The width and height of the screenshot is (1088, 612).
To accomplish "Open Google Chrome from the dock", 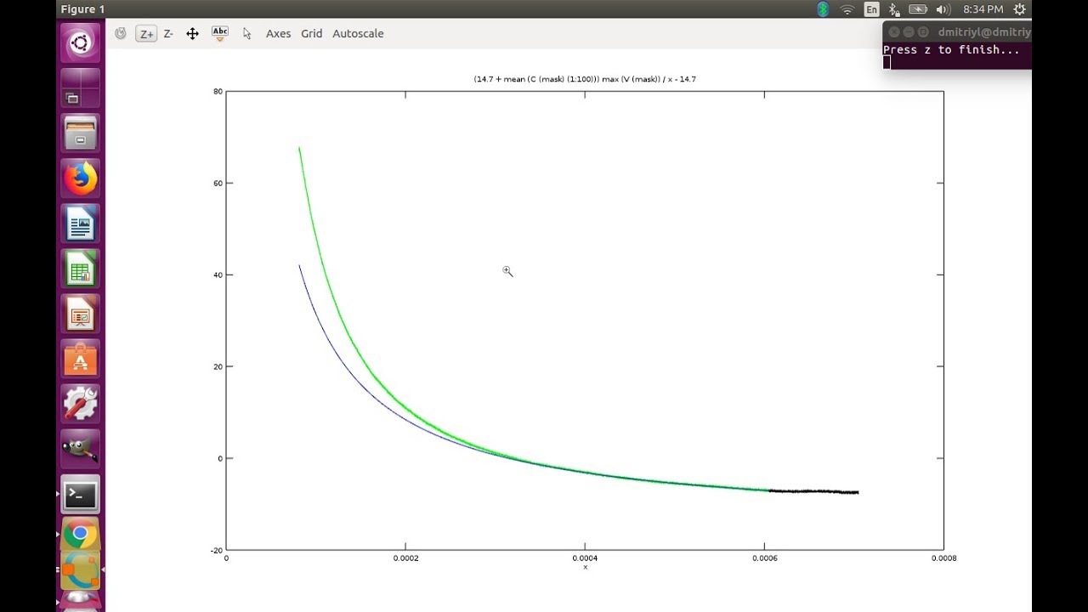I will (x=81, y=535).
